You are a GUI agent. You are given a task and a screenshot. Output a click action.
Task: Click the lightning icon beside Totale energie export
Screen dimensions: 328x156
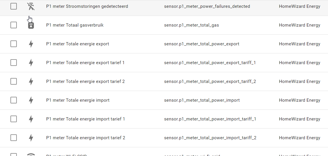31,44
